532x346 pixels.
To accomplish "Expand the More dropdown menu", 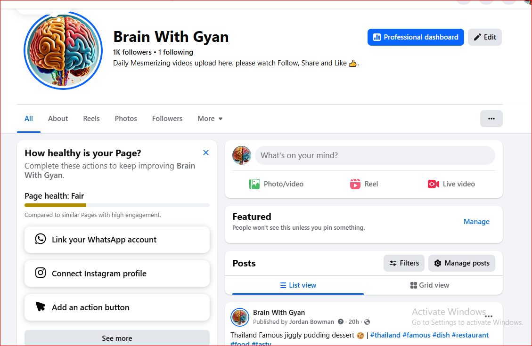I will click(210, 119).
